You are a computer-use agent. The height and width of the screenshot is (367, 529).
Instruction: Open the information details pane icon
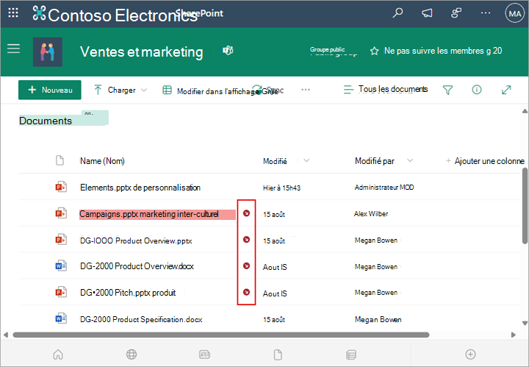click(477, 90)
